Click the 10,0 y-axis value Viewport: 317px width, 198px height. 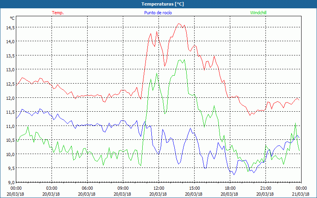click(x=10, y=154)
